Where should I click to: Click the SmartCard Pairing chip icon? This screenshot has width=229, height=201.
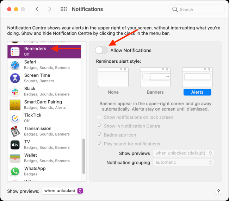pyautogui.click(x=15, y=105)
